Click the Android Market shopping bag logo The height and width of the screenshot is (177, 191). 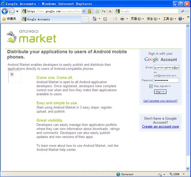click(x=11, y=37)
